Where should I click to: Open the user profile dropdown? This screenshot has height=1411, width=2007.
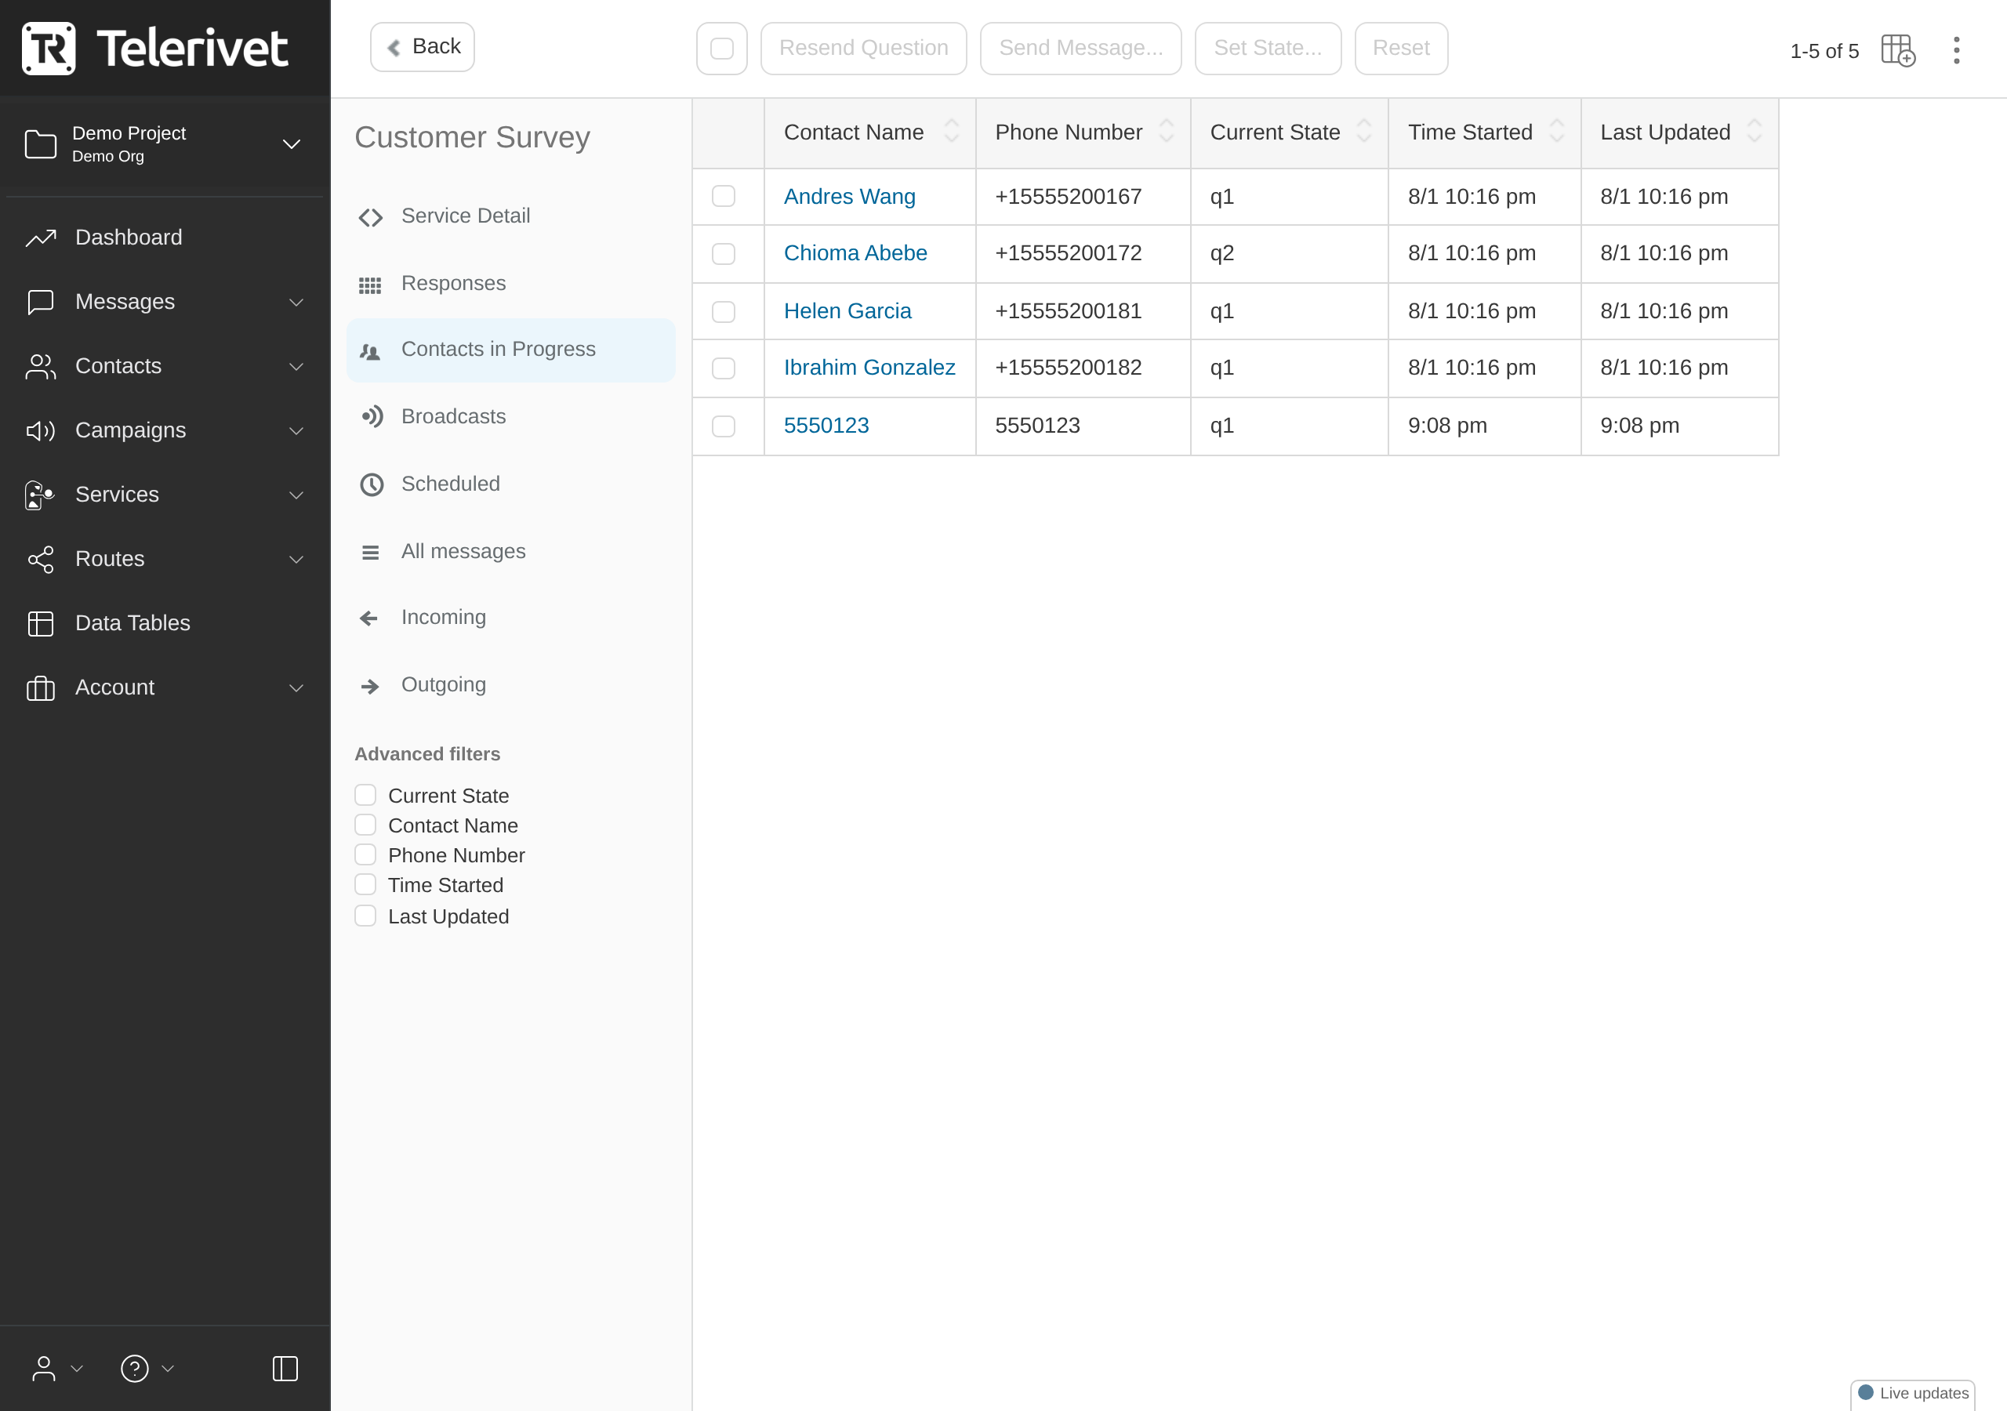coord(56,1368)
